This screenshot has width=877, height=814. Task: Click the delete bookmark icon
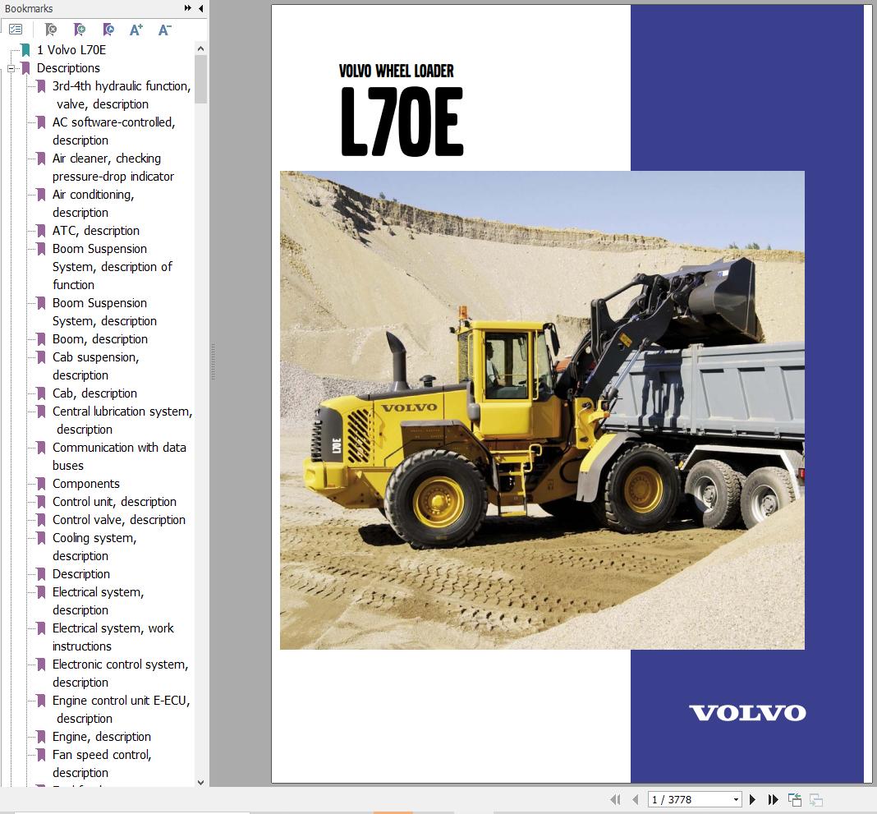point(51,29)
